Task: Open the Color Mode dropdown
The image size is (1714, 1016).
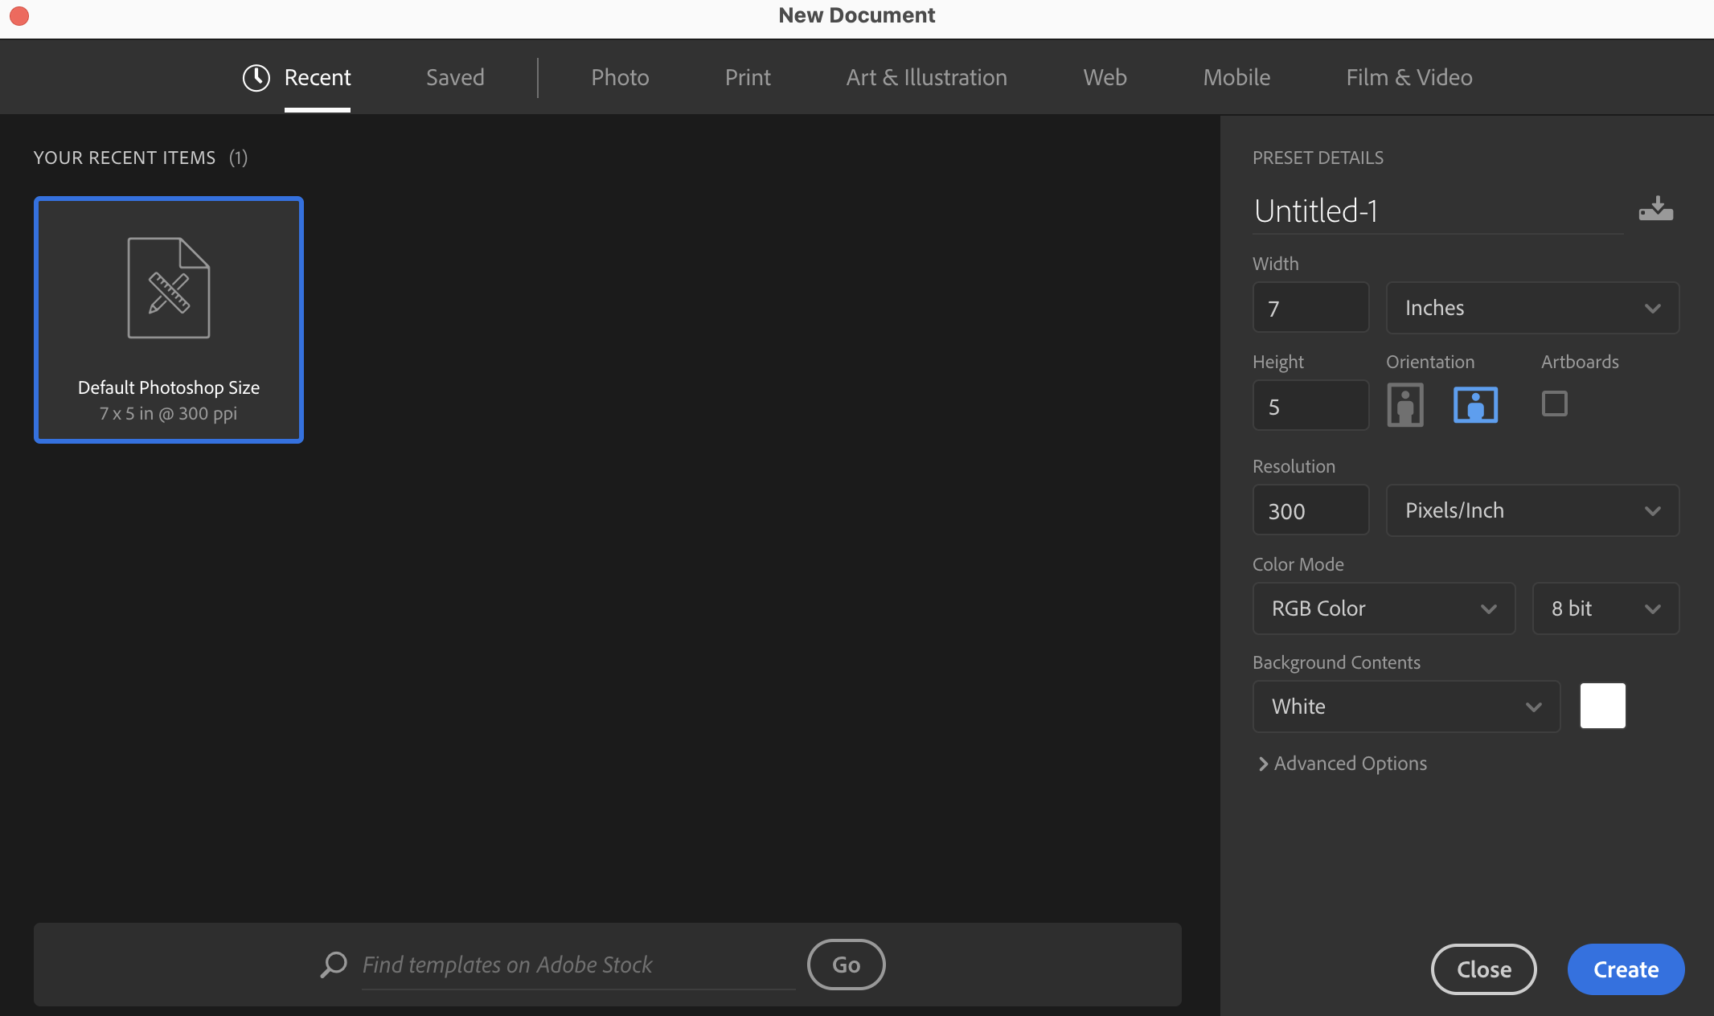Action: coord(1384,607)
